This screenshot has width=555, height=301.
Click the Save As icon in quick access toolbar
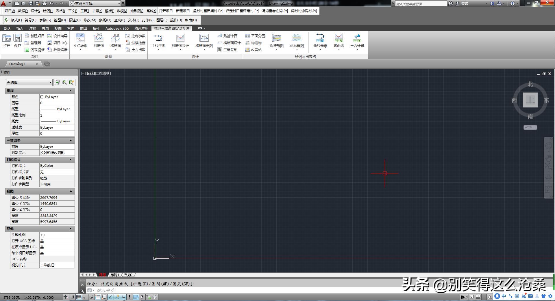tap(38, 3)
